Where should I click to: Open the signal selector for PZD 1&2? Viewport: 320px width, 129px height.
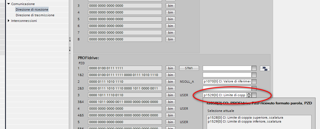(254, 75)
